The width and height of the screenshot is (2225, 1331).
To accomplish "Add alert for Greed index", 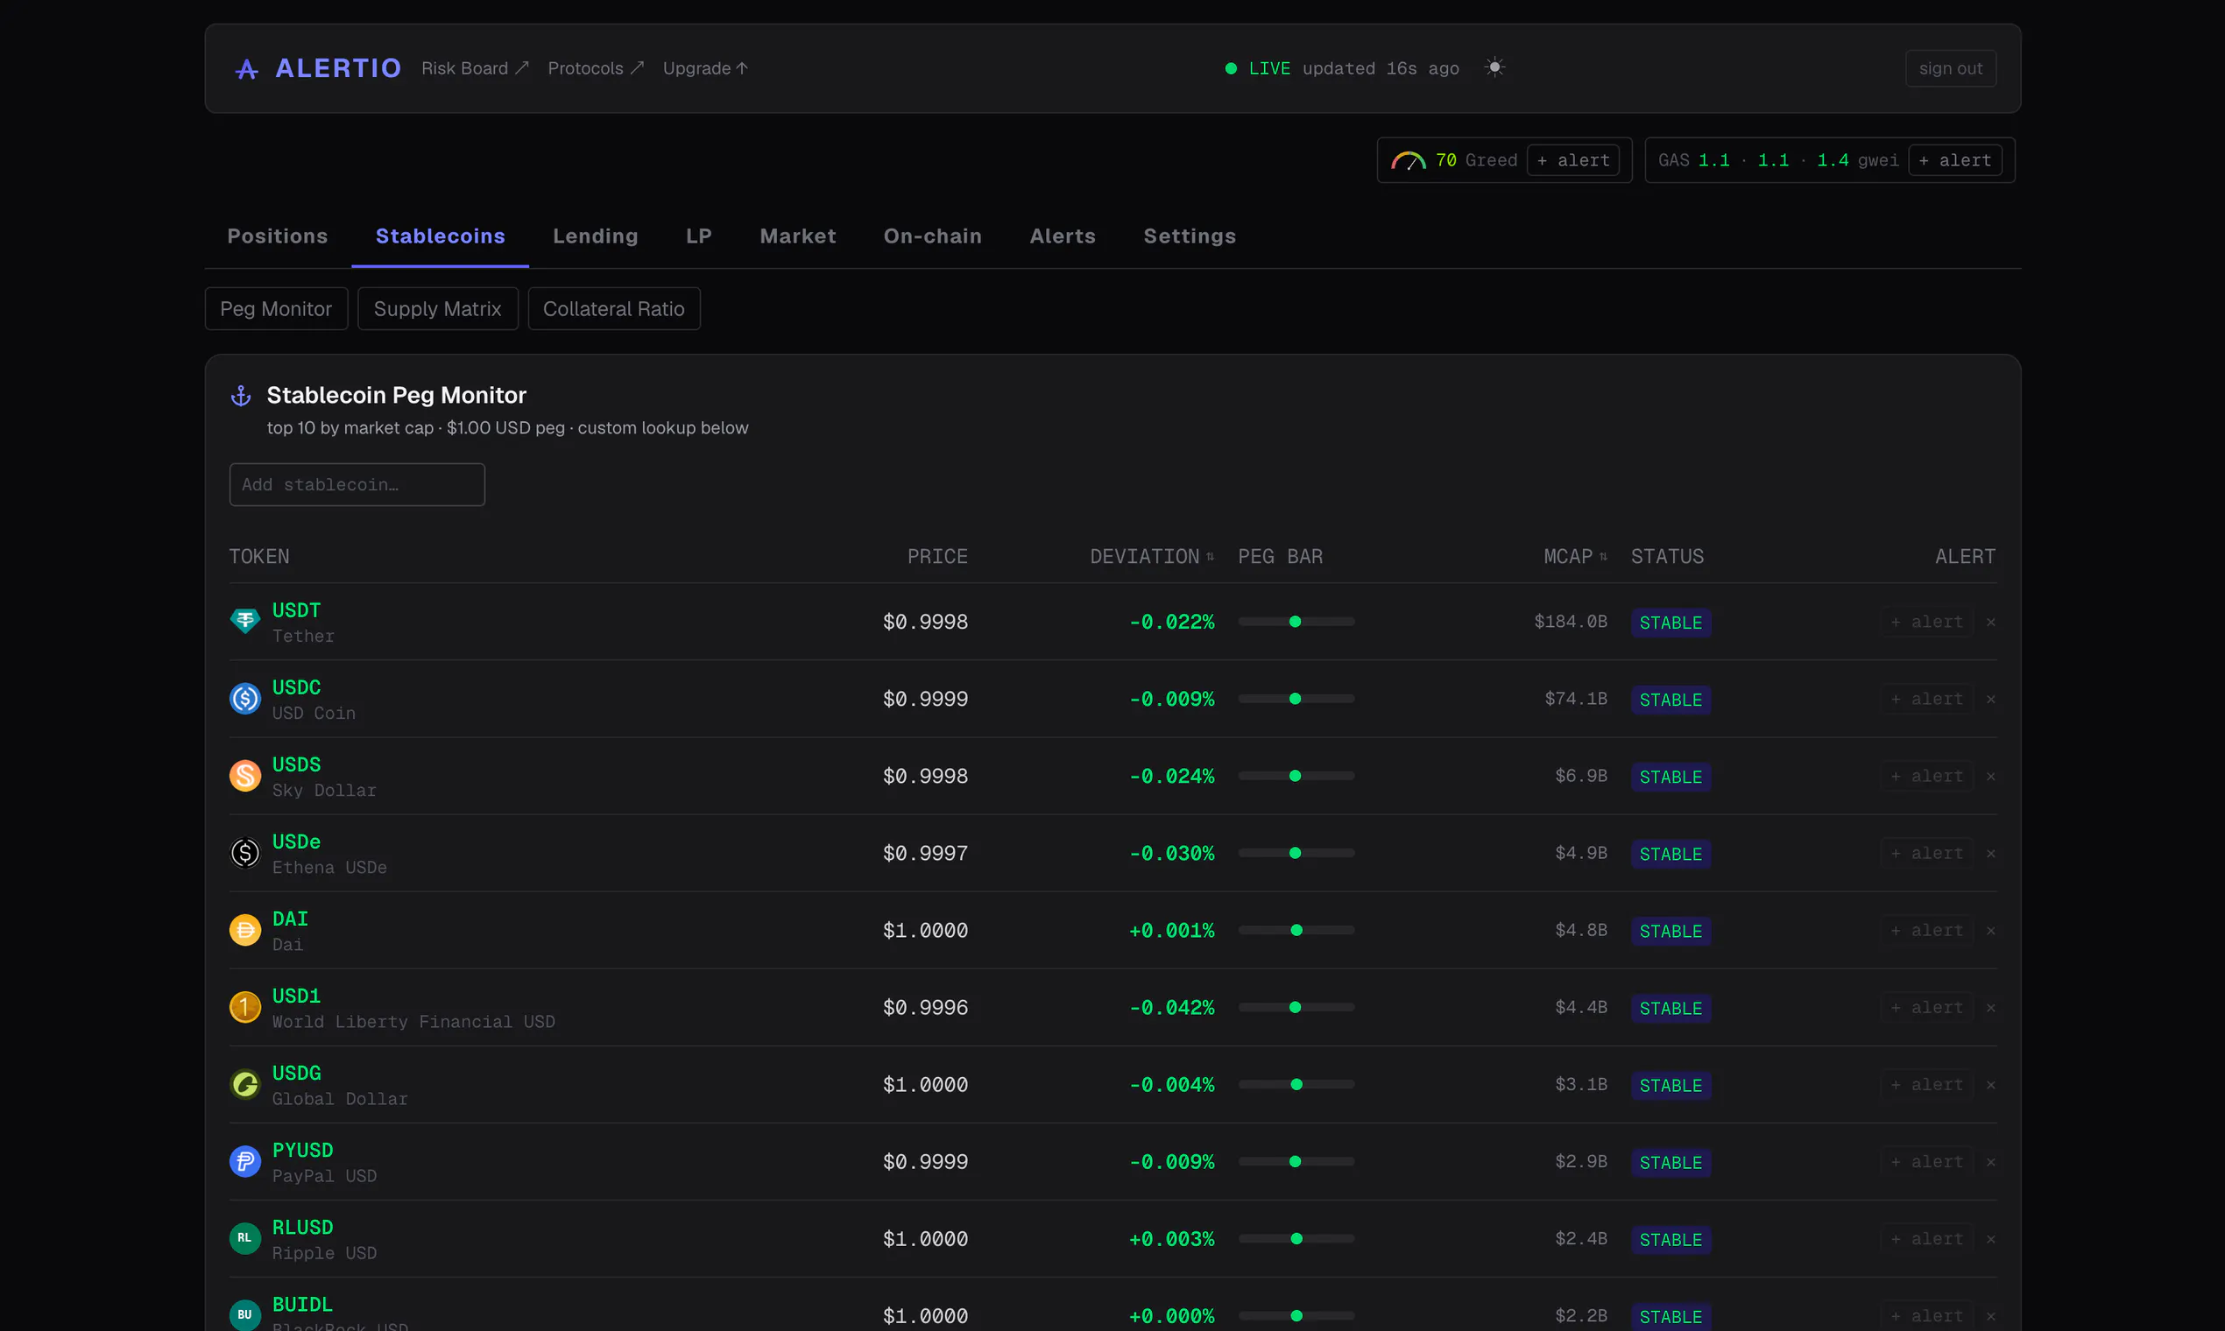I will [1572, 159].
